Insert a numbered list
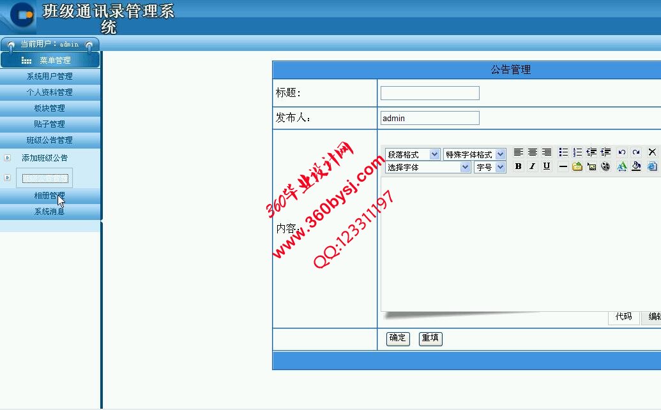661x410 pixels. pos(577,152)
